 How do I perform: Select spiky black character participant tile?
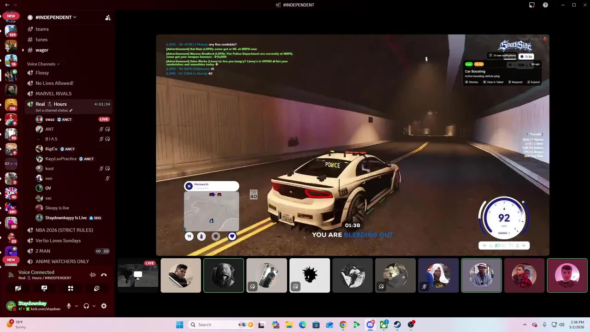[x=310, y=275]
